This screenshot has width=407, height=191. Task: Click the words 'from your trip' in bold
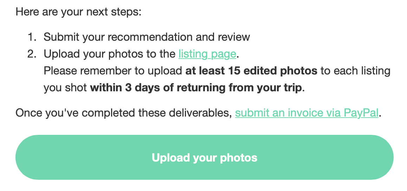pos(265,88)
